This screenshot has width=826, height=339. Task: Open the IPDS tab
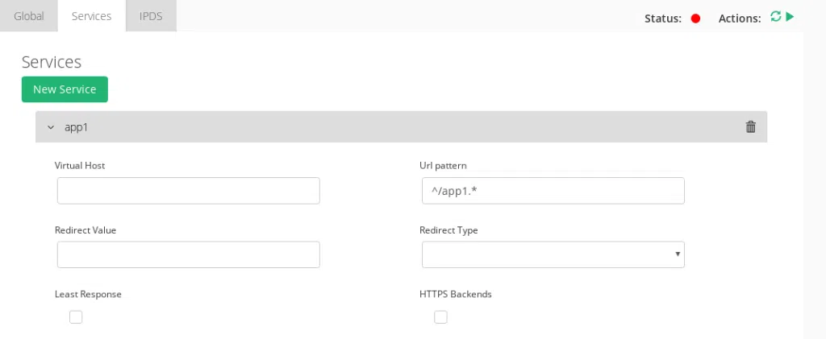151,16
